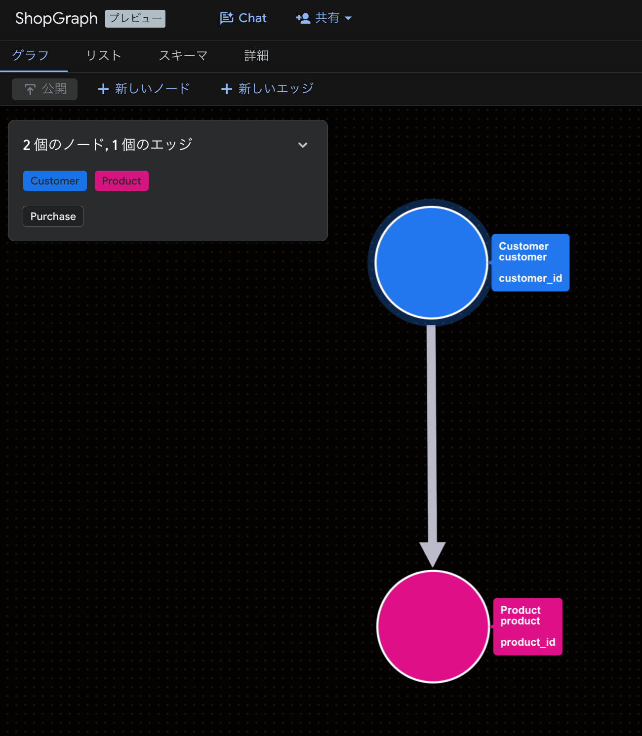Select the グラフ tab
The width and height of the screenshot is (642, 736).
click(31, 56)
